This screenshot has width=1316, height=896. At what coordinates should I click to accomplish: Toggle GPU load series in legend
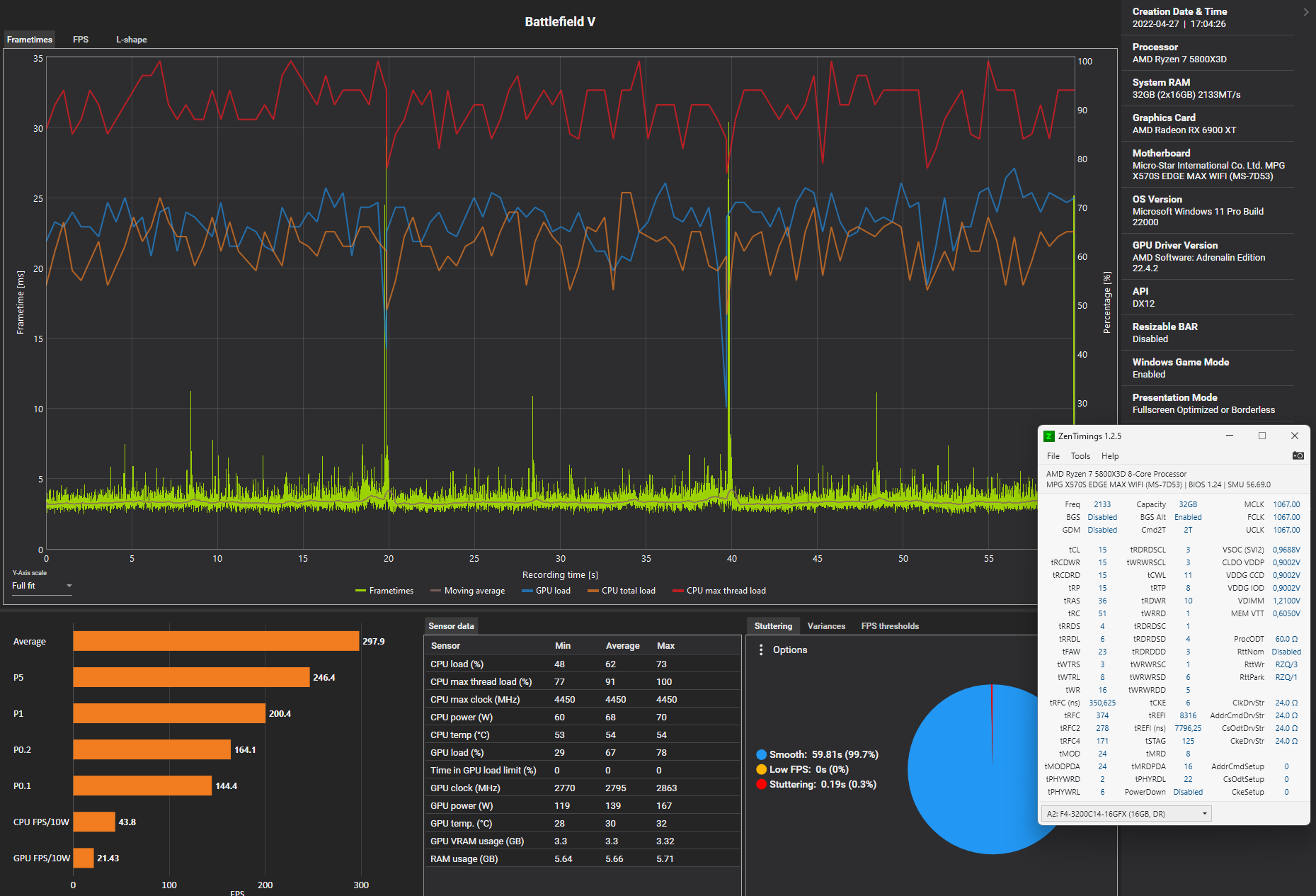tap(546, 591)
